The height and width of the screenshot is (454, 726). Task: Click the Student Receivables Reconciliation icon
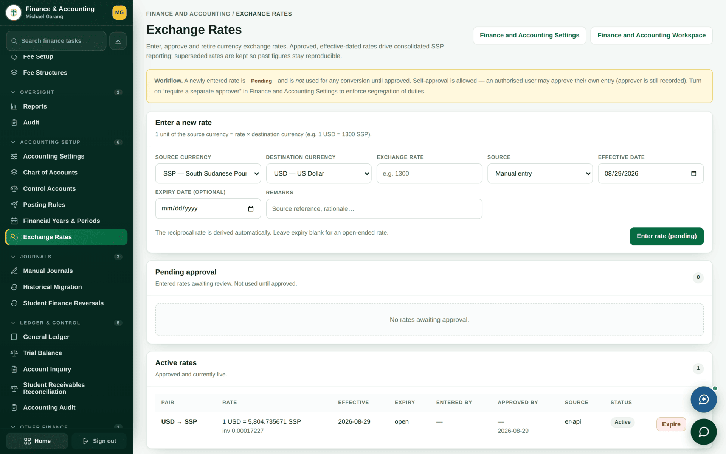[14, 389]
